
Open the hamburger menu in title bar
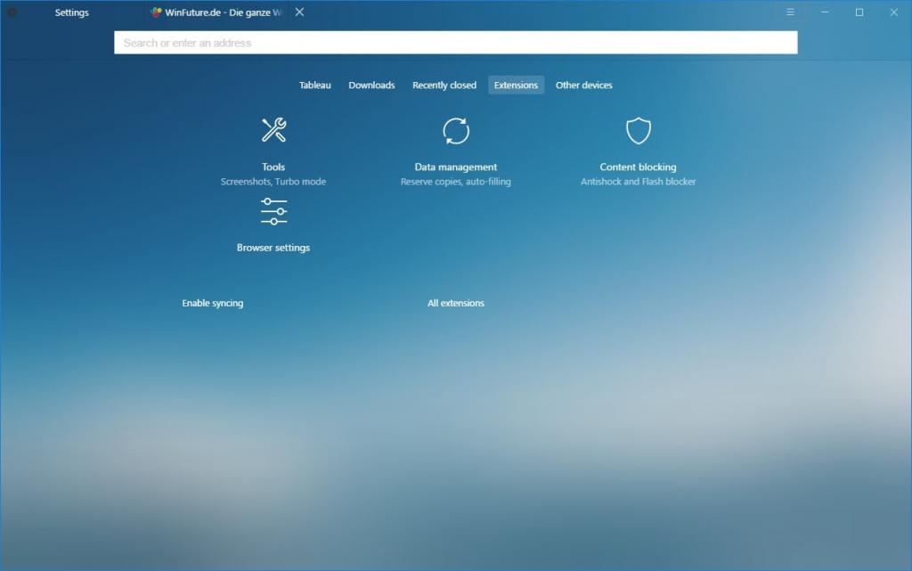pyautogui.click(x=790, y=12)
